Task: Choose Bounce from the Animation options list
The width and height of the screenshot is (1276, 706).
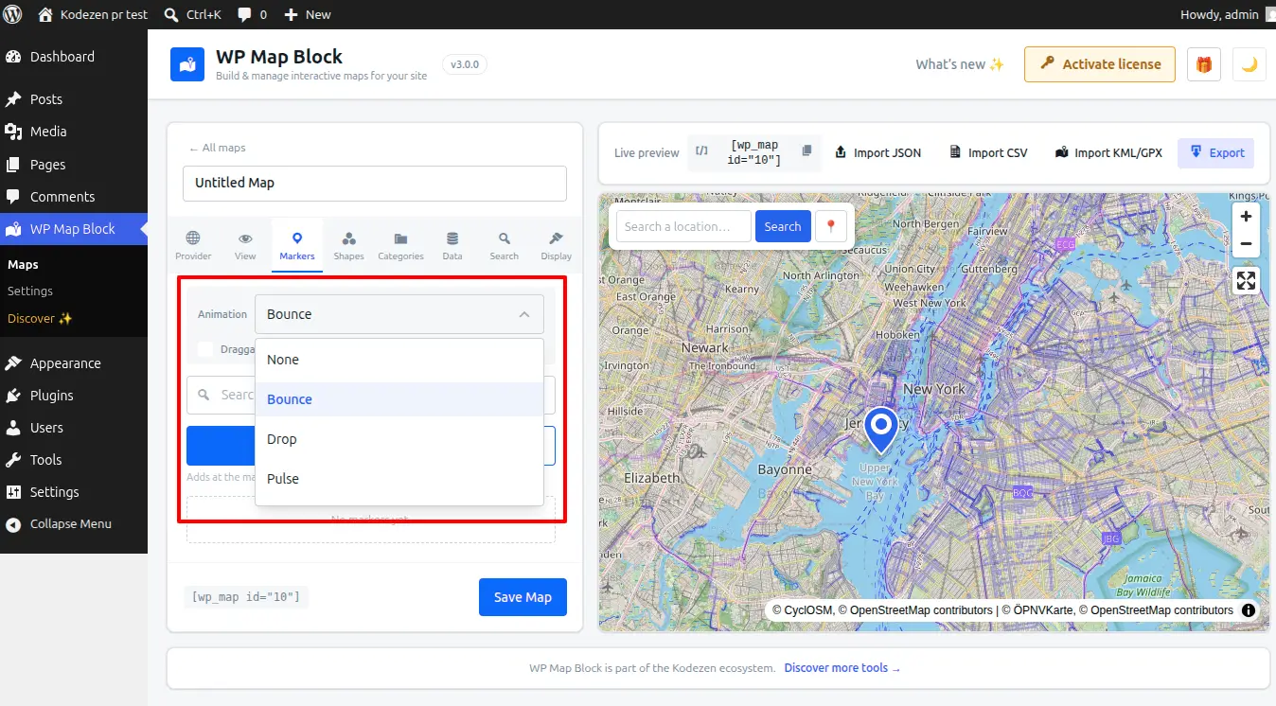Action: (x=399, y=399)
